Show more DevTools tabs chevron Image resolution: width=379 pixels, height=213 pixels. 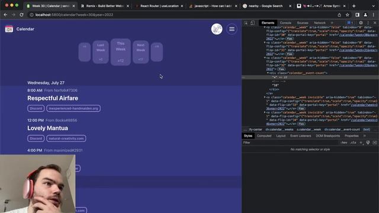pyautogui.click(x=332, y=22)
